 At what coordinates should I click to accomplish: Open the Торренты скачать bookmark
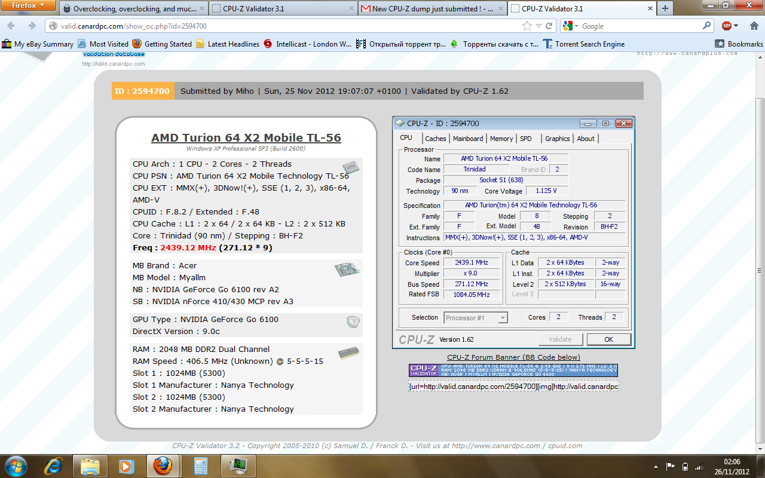point(495,44)
